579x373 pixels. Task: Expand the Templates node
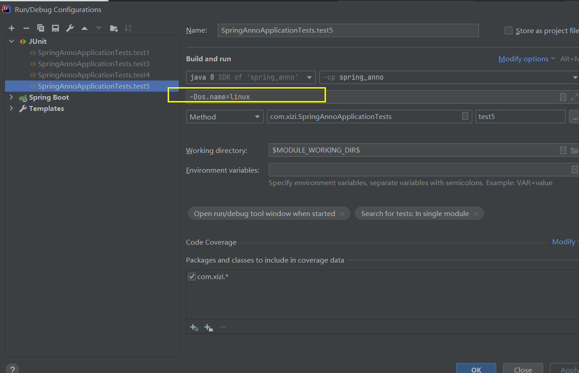coord(11,108)
